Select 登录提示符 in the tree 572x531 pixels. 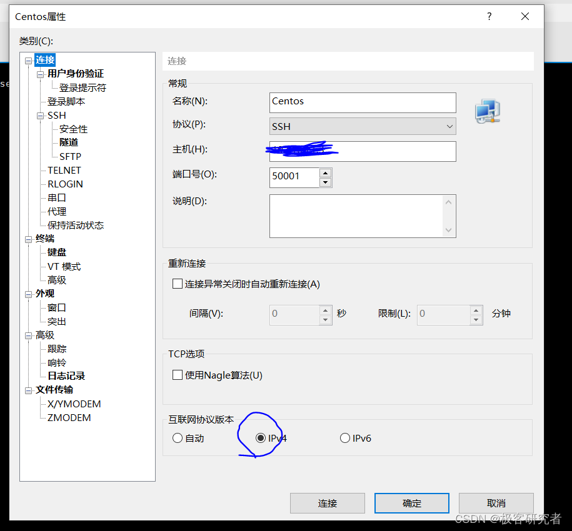coord(83,88)
